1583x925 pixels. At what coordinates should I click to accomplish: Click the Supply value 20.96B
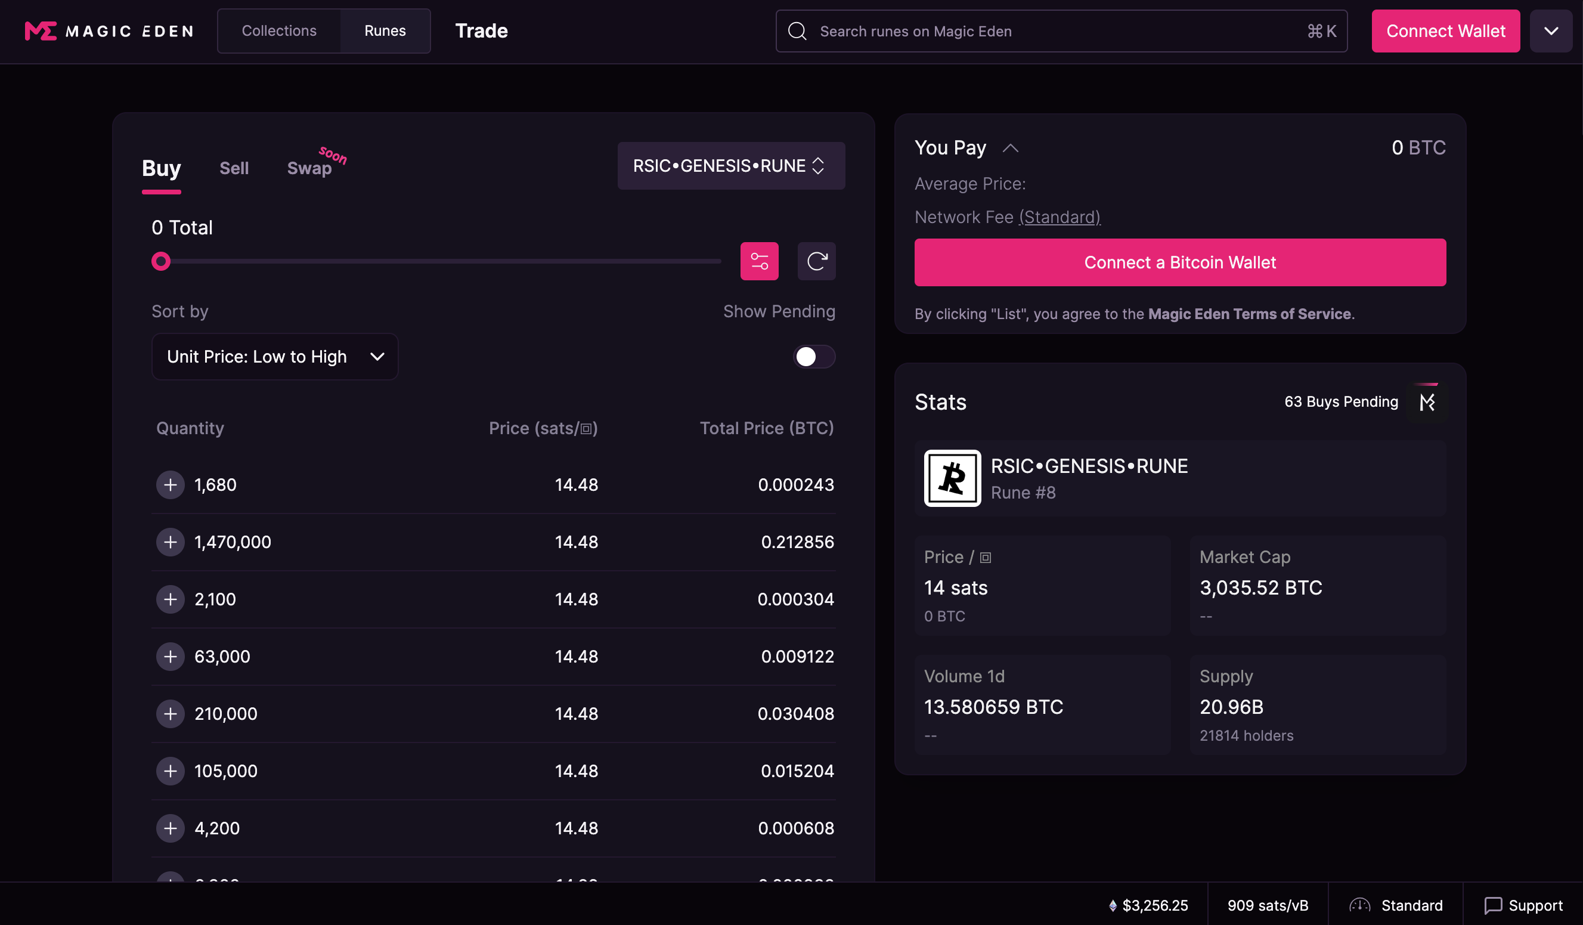(1231, 707)
